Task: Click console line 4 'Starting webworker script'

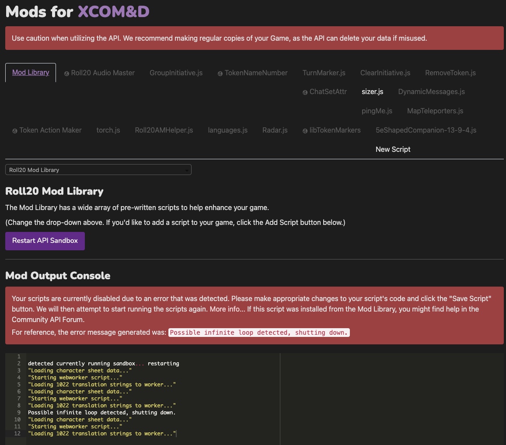Action: 75,378
